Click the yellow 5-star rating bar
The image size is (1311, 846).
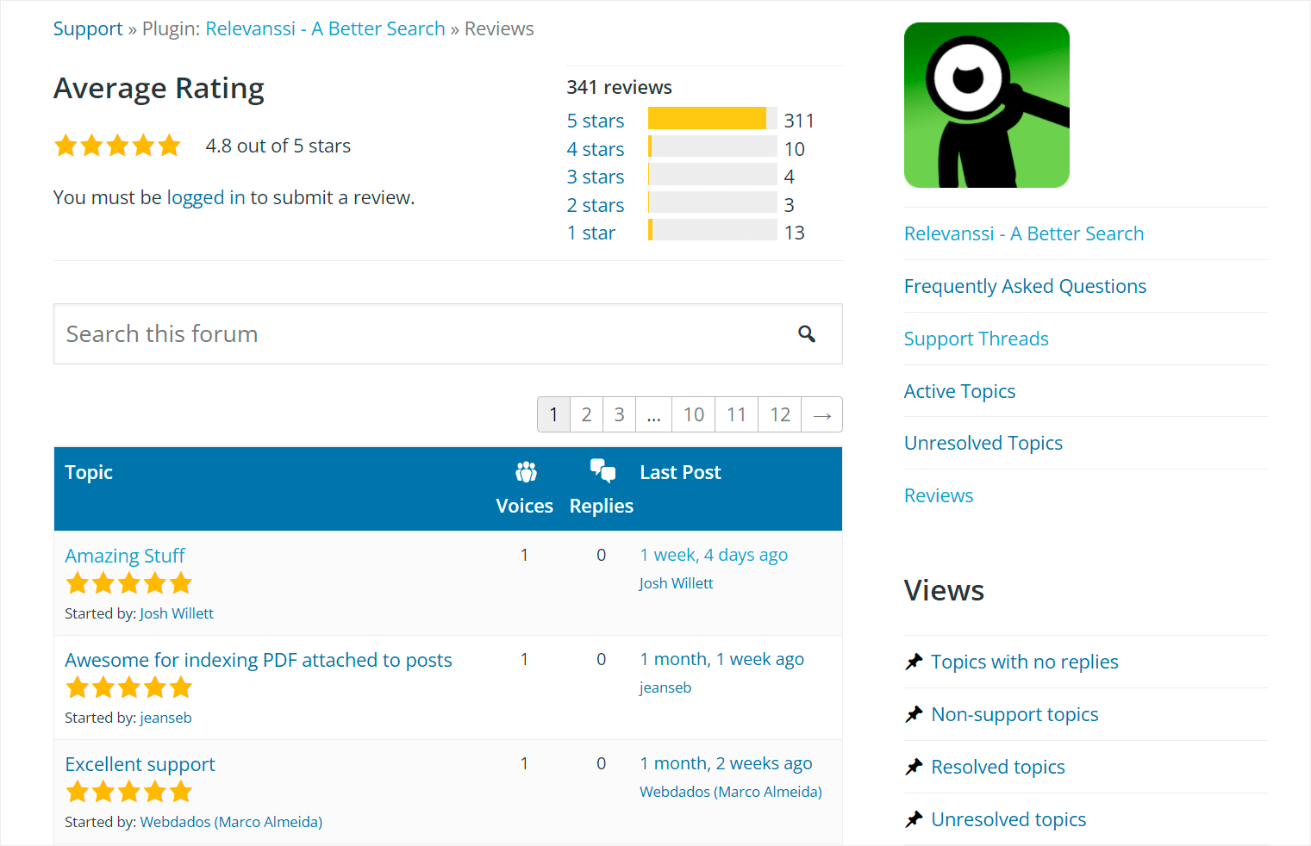707,118
